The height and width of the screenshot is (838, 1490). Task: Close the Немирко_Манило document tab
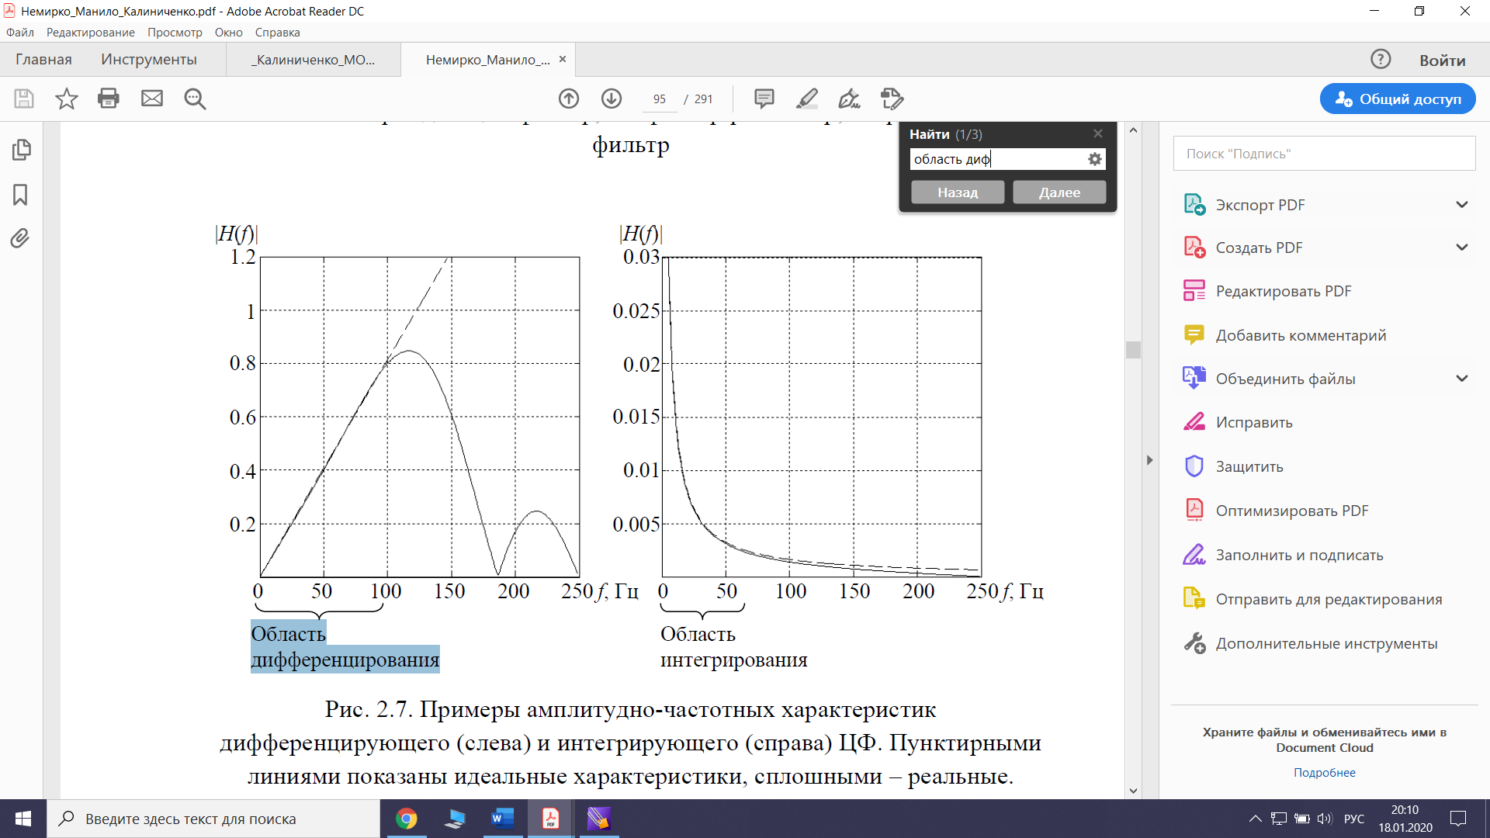[563, 59]
